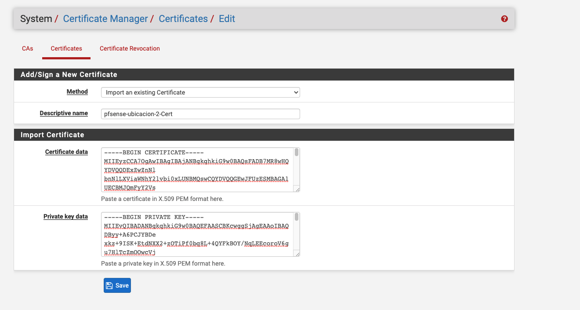Click the Private key data scrollbar thumb
Image resolution: width=580 pixels, height=310 pixels.
click(x=297, y=217)
